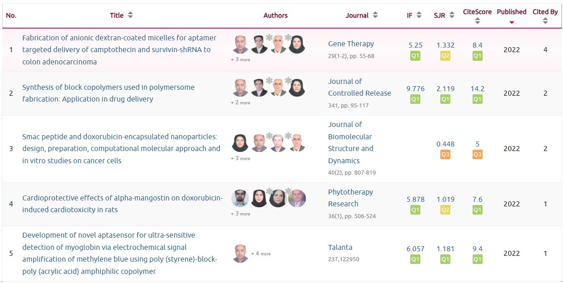Sort publications by Journal column arrows

375,15
